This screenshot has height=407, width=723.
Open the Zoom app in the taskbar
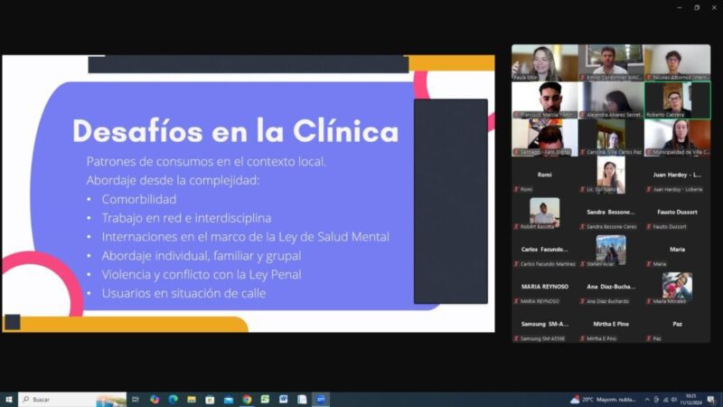pos(320,399)
